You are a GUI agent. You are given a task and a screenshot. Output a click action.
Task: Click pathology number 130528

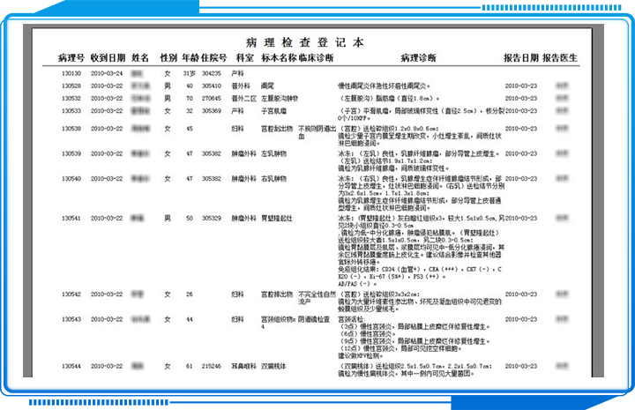[x=71, y=86]
